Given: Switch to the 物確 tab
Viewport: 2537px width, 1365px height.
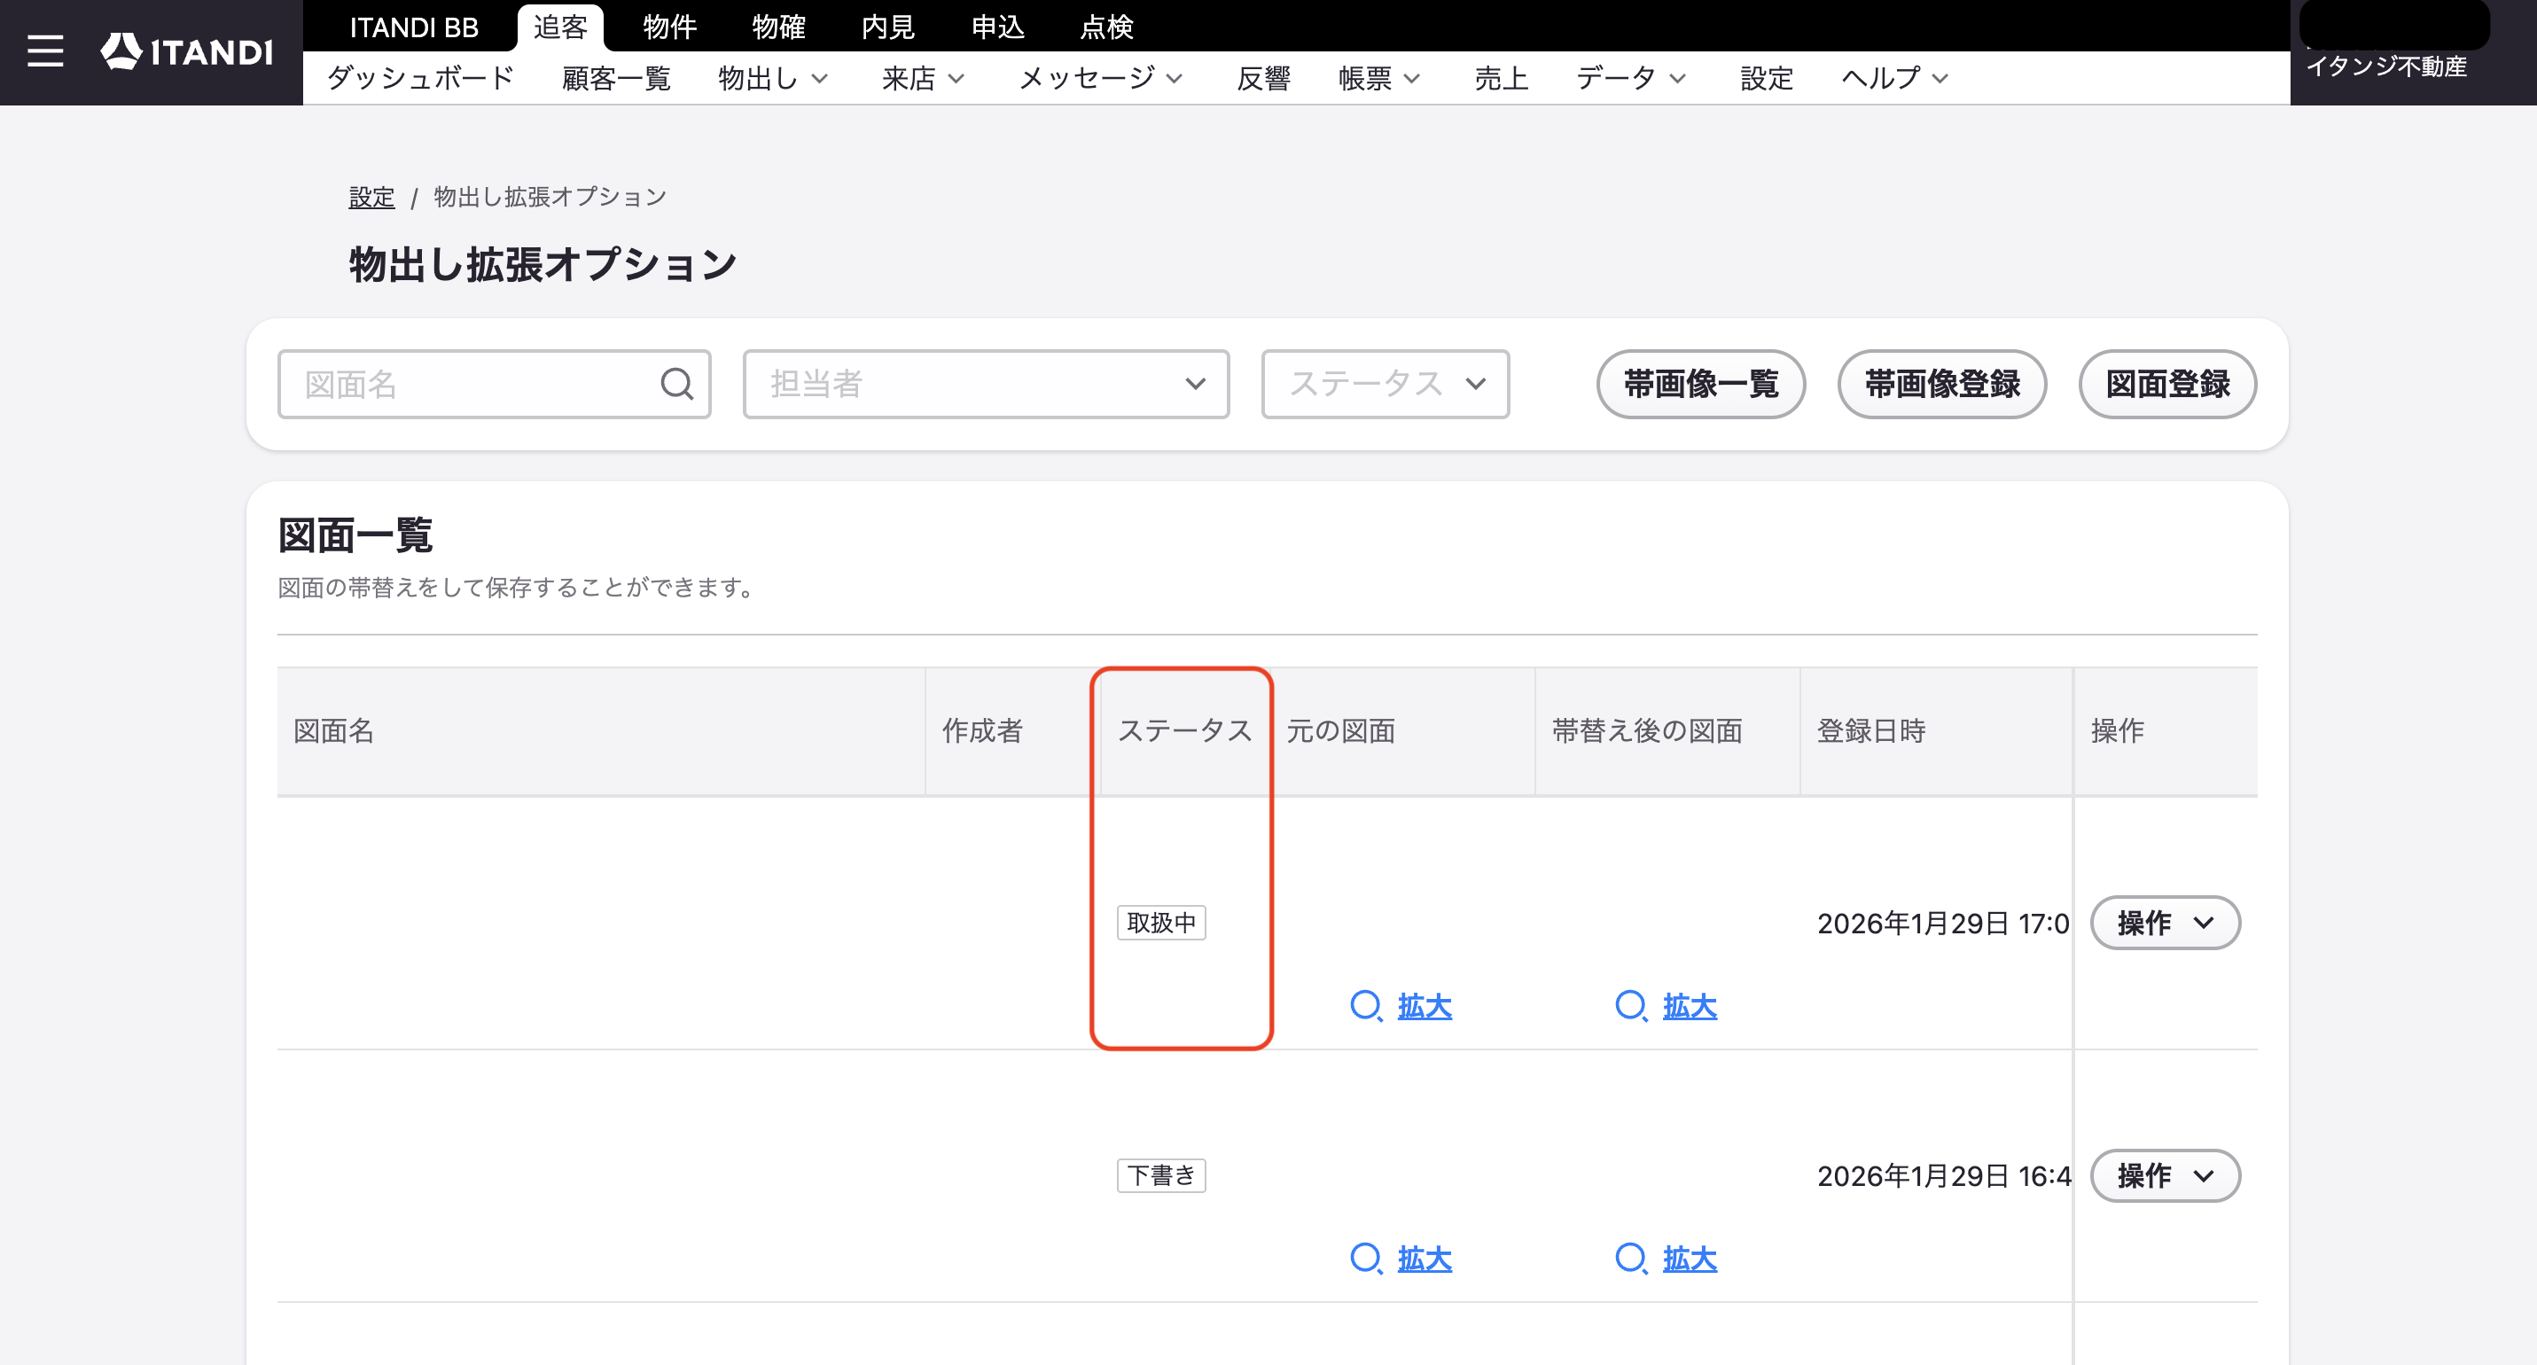Looking at the screenshot, I should 779,27.
